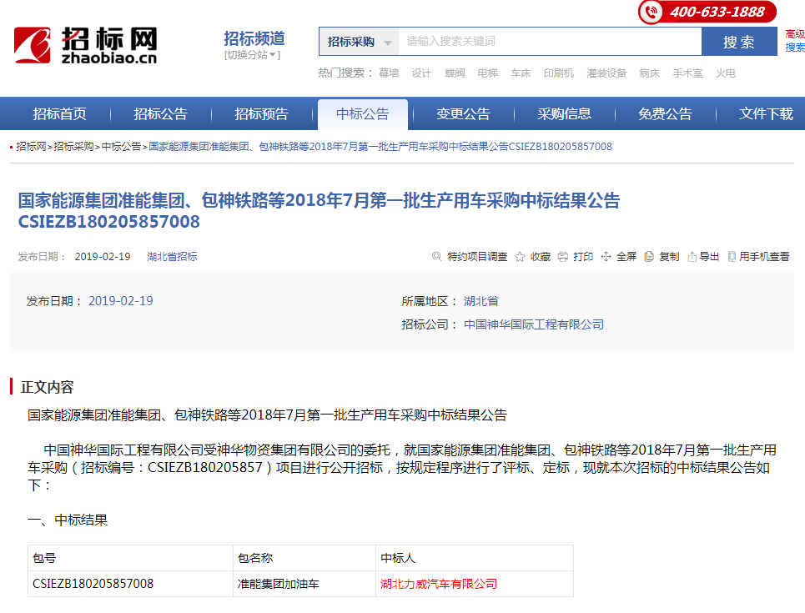805x613 pixels.
Task: Click the zhaobiao.cn site logo
Action: (85, 45)
